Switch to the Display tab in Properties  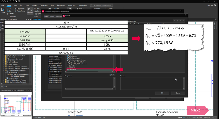(x=51, y=16)
